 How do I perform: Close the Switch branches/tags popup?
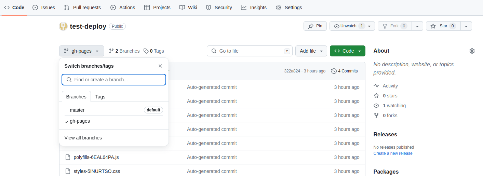click(160, 66)
